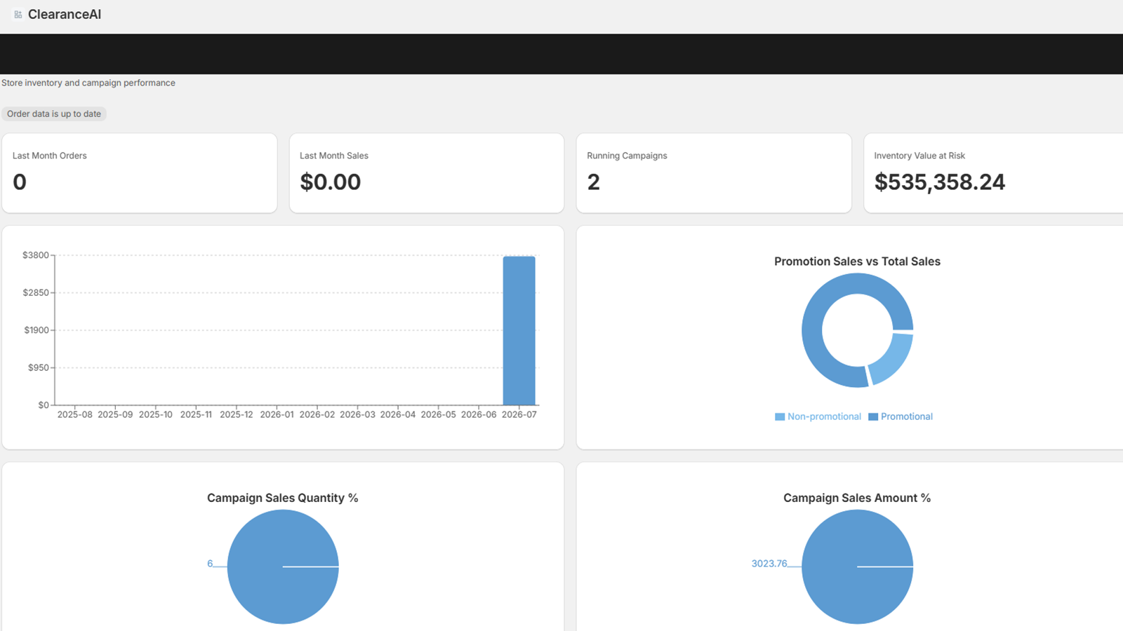Screen dimensions: 1123x631
Task: Click the Inventory Value at Risk card
Action: click(993, 173)
